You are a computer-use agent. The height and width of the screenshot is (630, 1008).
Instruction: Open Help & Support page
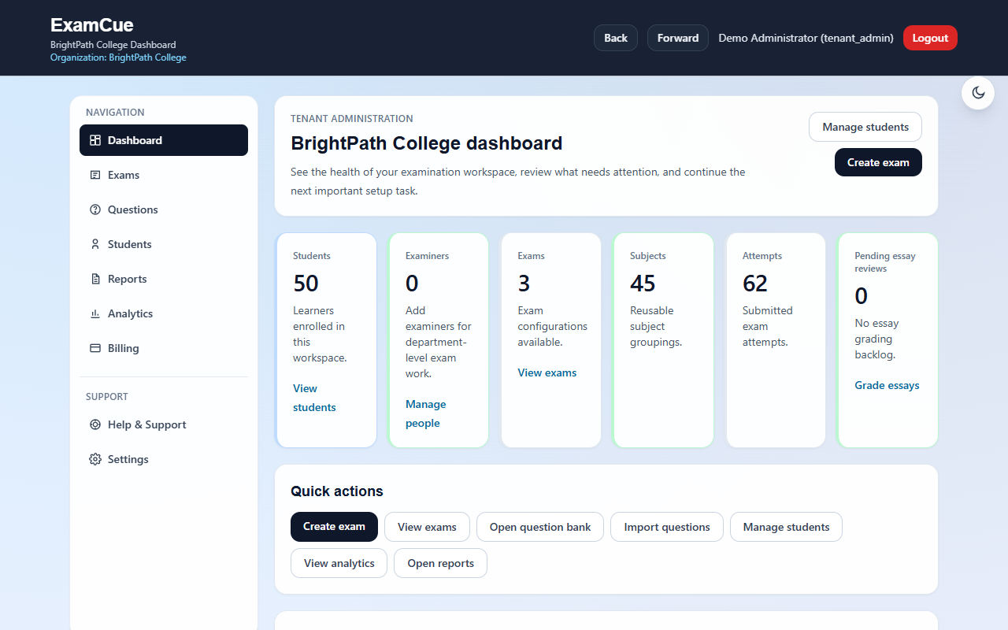tap(164, 424)
